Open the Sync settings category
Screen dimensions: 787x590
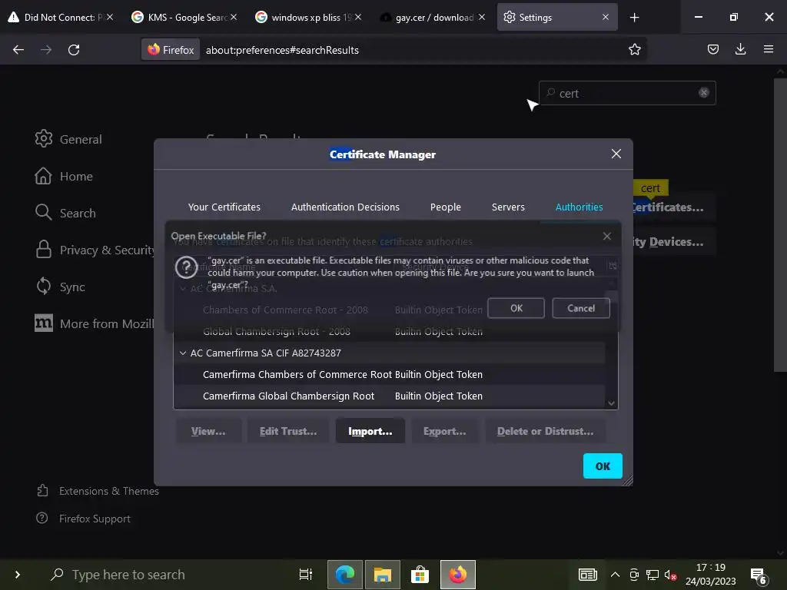(x=60, y=287)
